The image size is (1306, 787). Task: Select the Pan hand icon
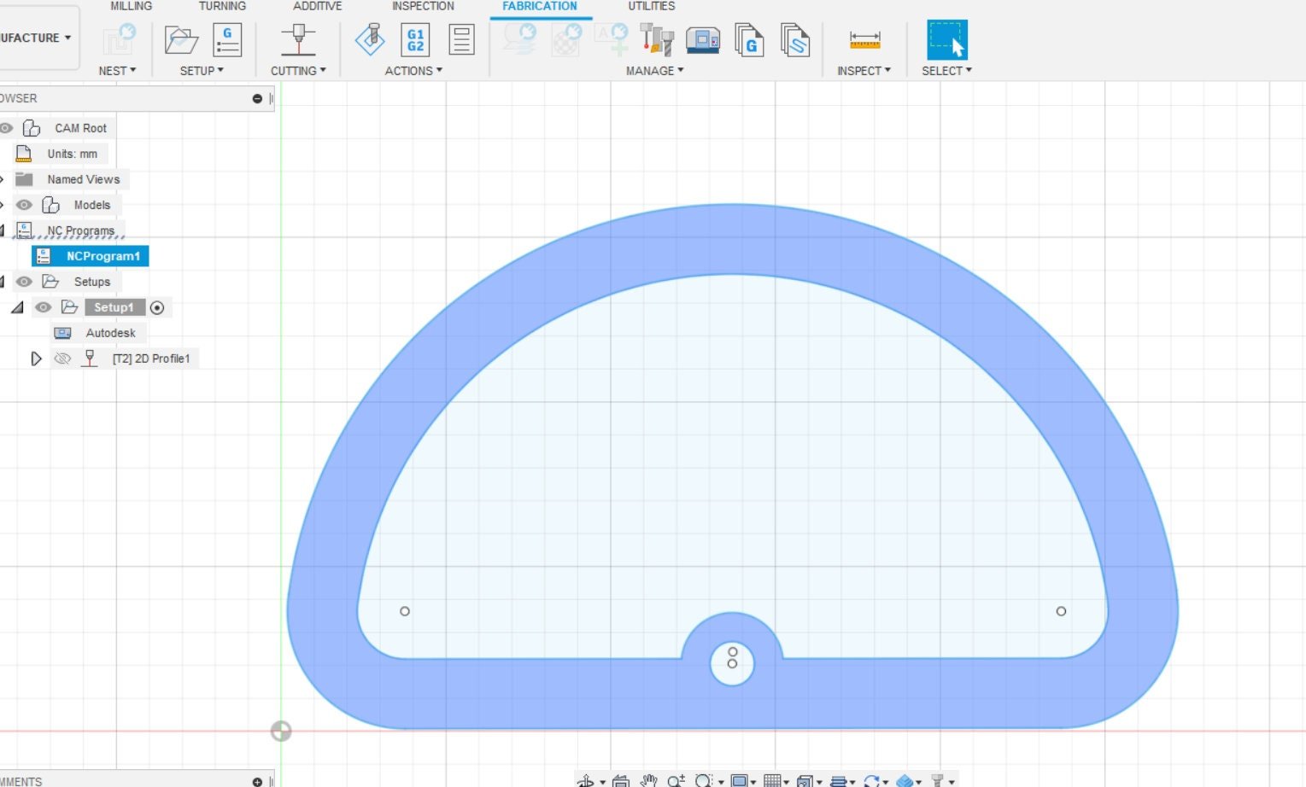tap(648, 781)
